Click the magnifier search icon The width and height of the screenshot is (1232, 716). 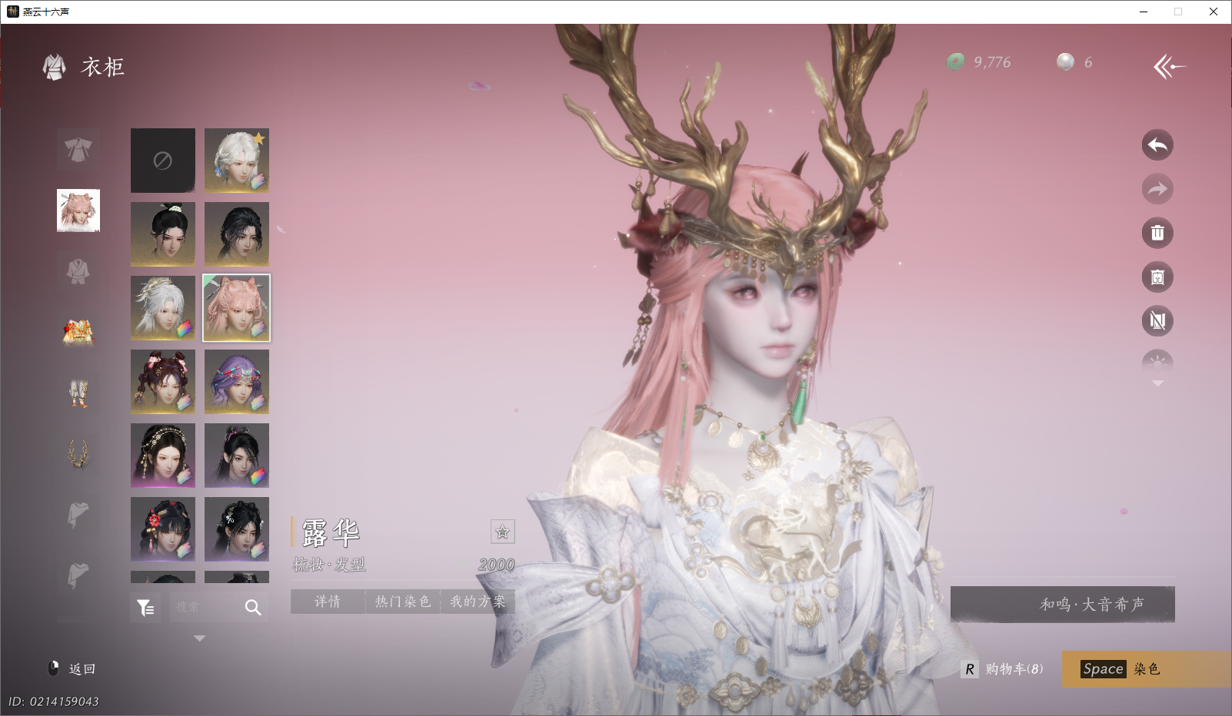coord(253,608)
